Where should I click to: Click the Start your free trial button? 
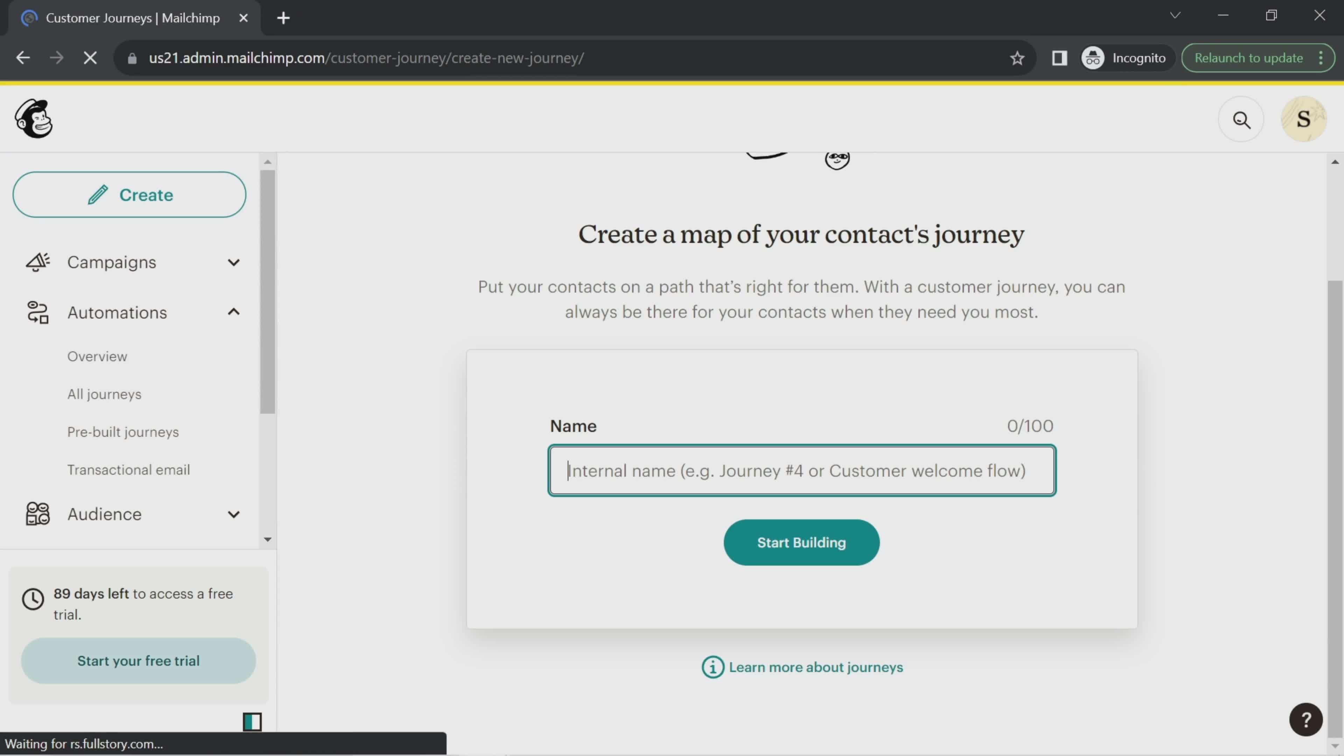[139, 661]
